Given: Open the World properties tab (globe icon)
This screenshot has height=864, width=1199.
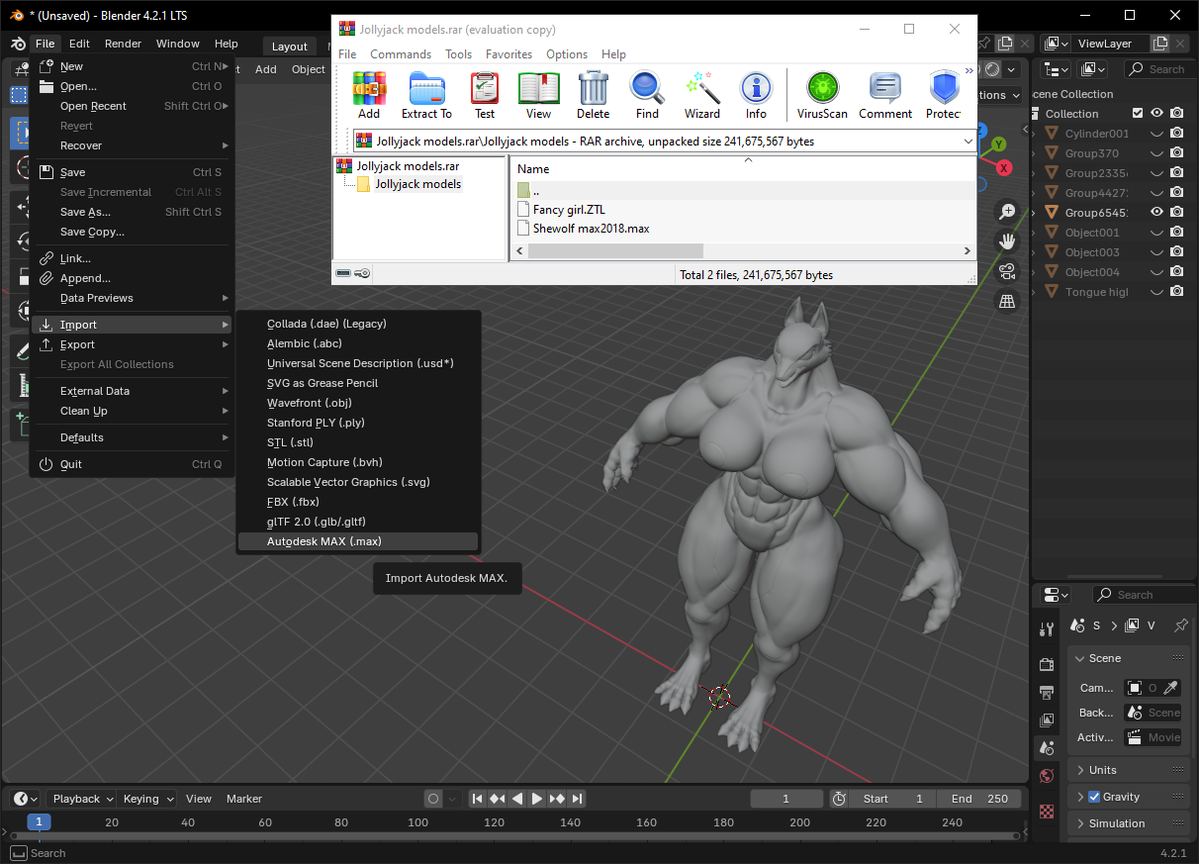Looking at the screenshot, I should 1047,775.
